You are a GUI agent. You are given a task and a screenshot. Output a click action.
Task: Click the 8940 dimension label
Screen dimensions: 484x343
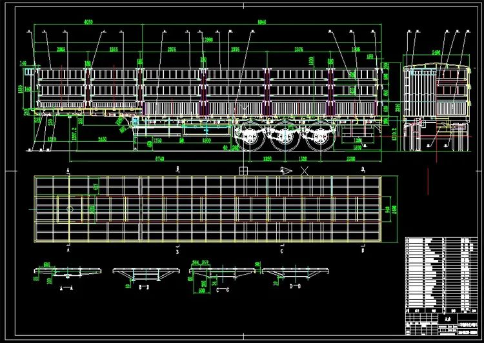pyautogui.click(x=262, y=22)
